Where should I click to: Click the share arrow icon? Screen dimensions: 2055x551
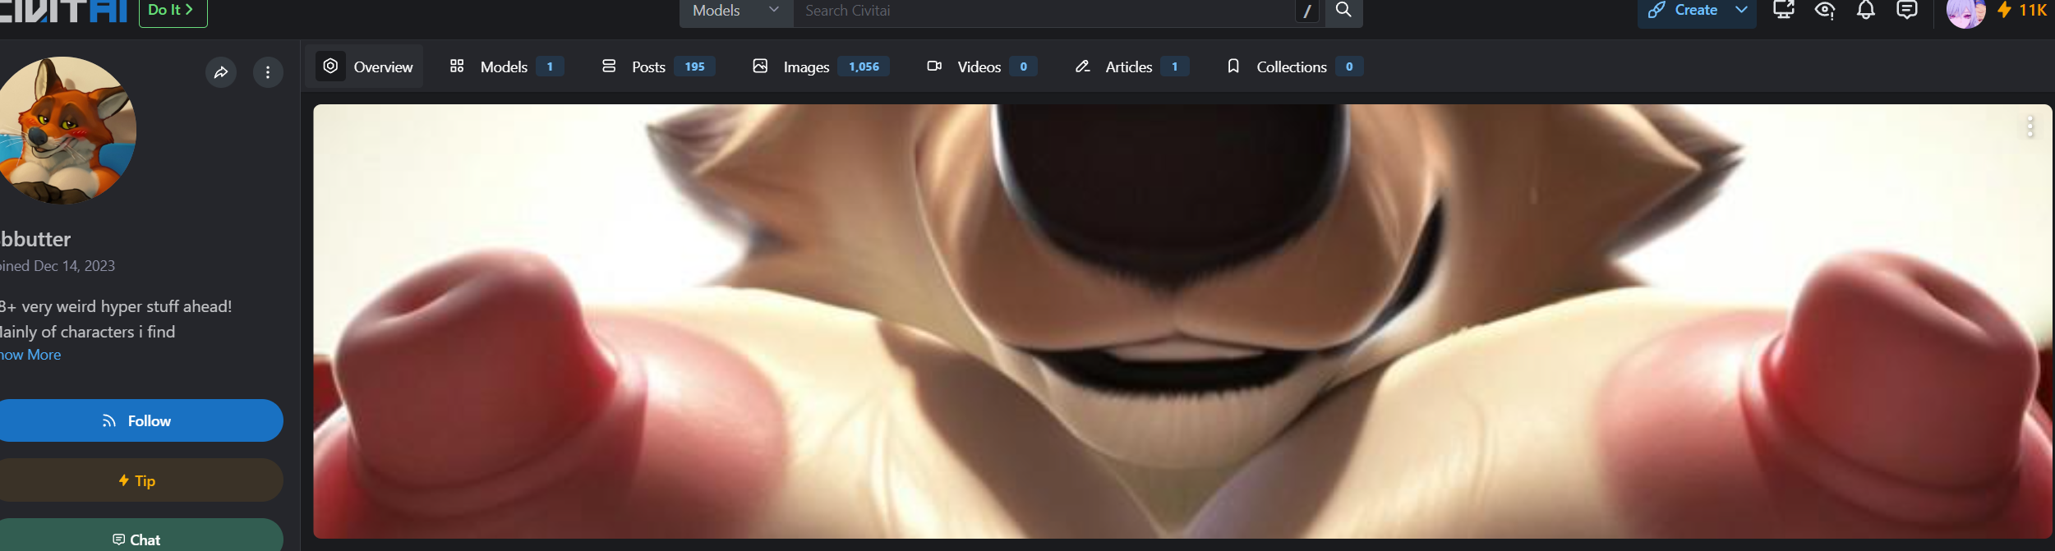pos(221,72)
